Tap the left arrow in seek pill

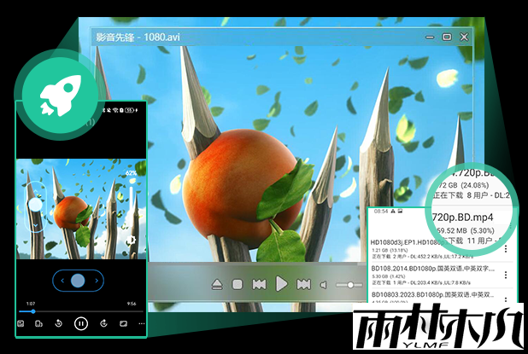click(62, 280)
